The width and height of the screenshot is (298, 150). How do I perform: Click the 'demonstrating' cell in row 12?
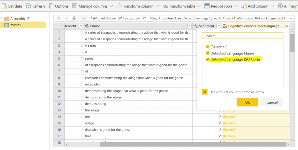click(x=138, y=104)
